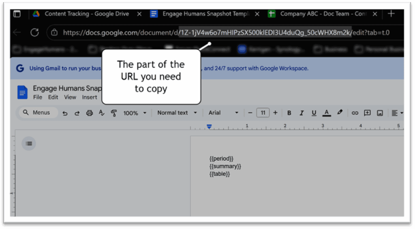Click the Redo arrow icon
This screenshot has height=229, width=415.
point(77,113)
